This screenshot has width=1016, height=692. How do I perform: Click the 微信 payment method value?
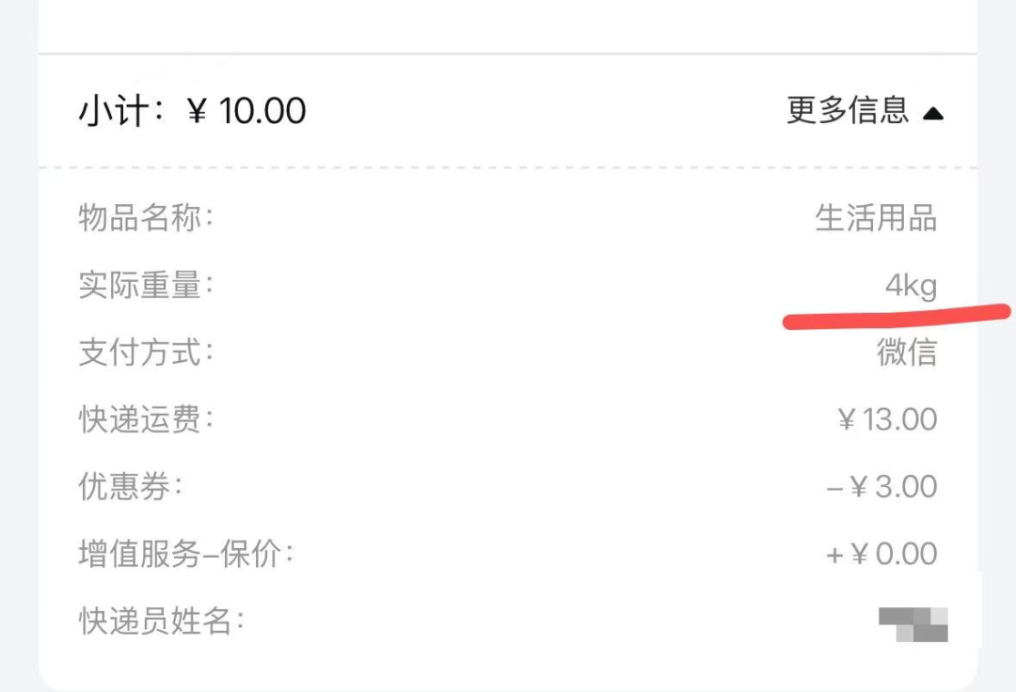(907, 354)
